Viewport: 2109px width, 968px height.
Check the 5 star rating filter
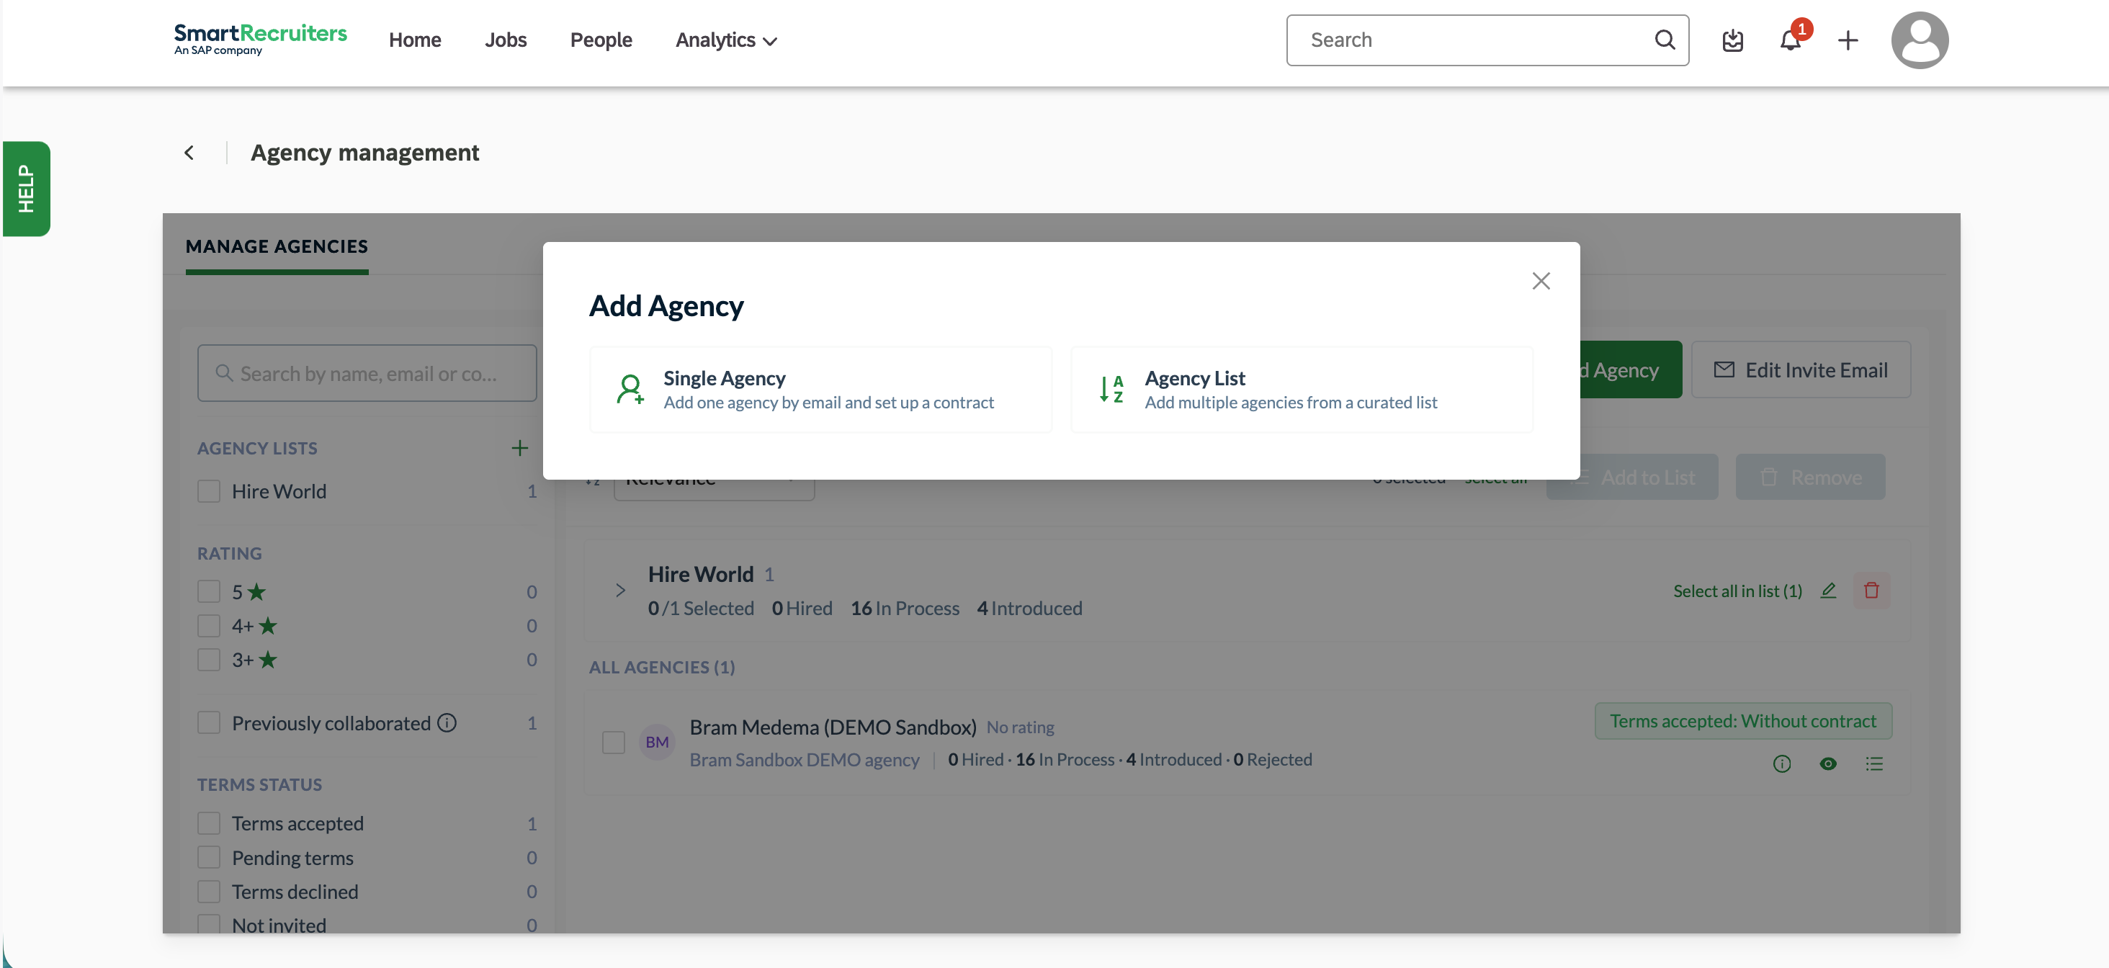[x=209, y=591]
